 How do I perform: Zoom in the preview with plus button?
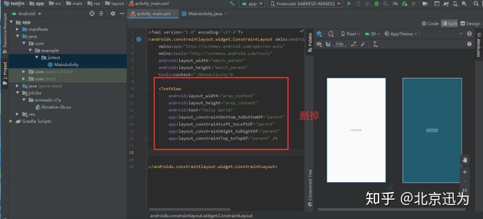pyautogui.click(x=465, y=172)
